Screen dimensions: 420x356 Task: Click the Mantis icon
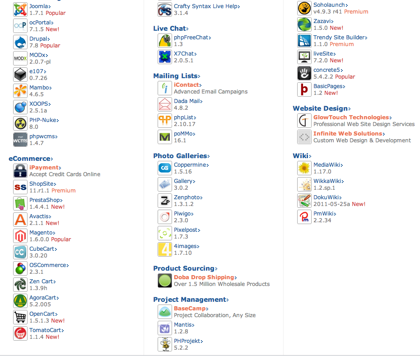pos(165,328)
